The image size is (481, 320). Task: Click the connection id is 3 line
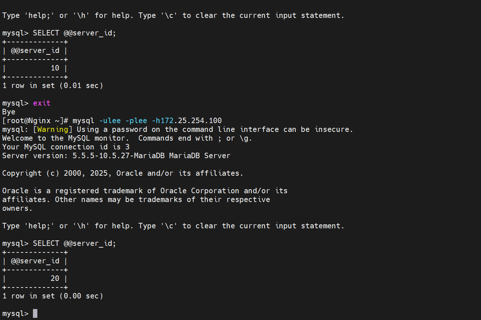click(x=66, y=147)
